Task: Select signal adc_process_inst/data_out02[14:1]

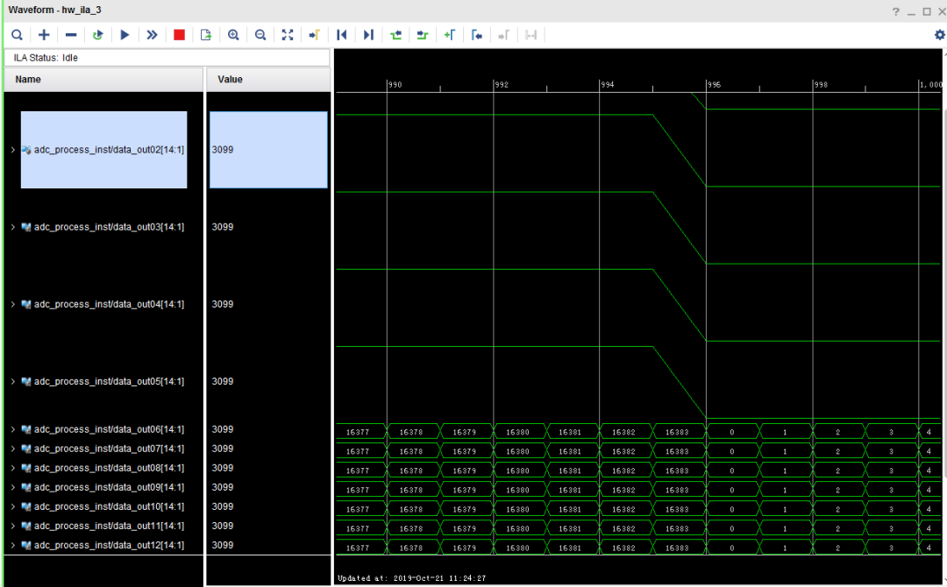Action: [110, 150]
